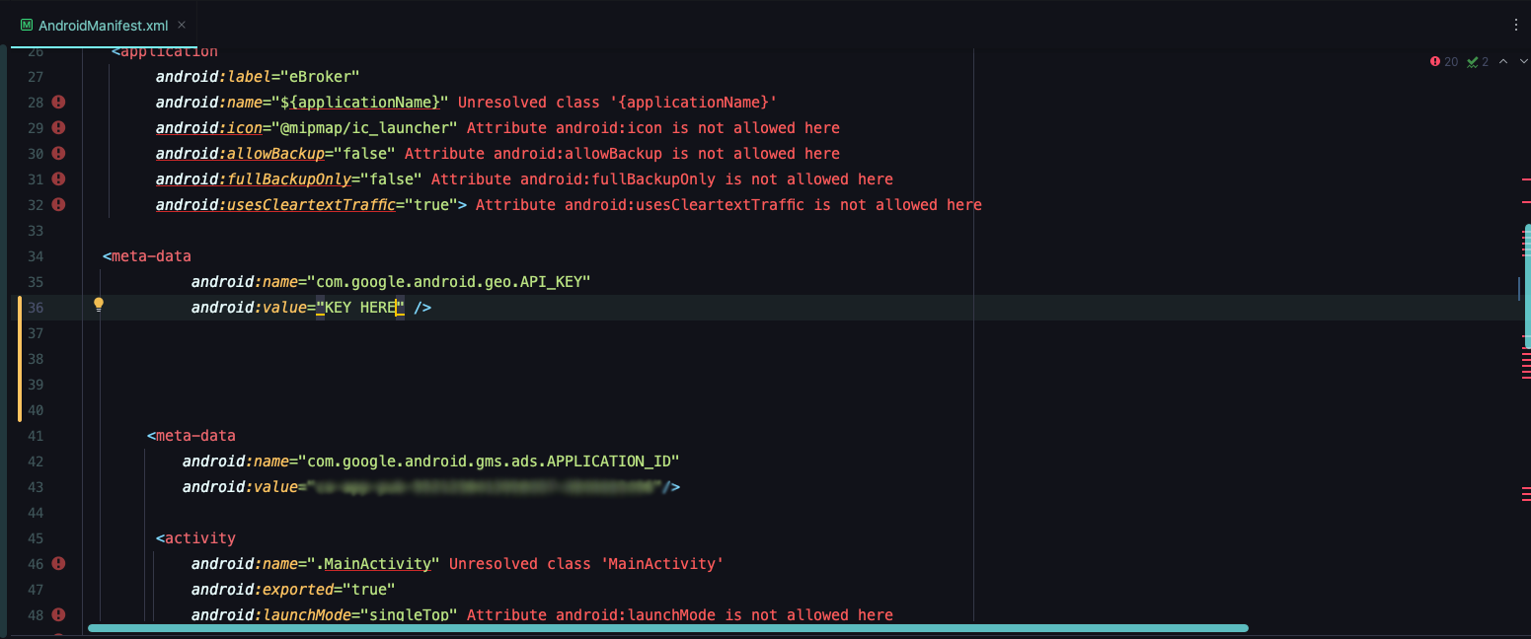The width and height of the screenshot is (1531, 639).
Task: Place cursor in "KEY HERE" value
Action: tap(359, 308)
